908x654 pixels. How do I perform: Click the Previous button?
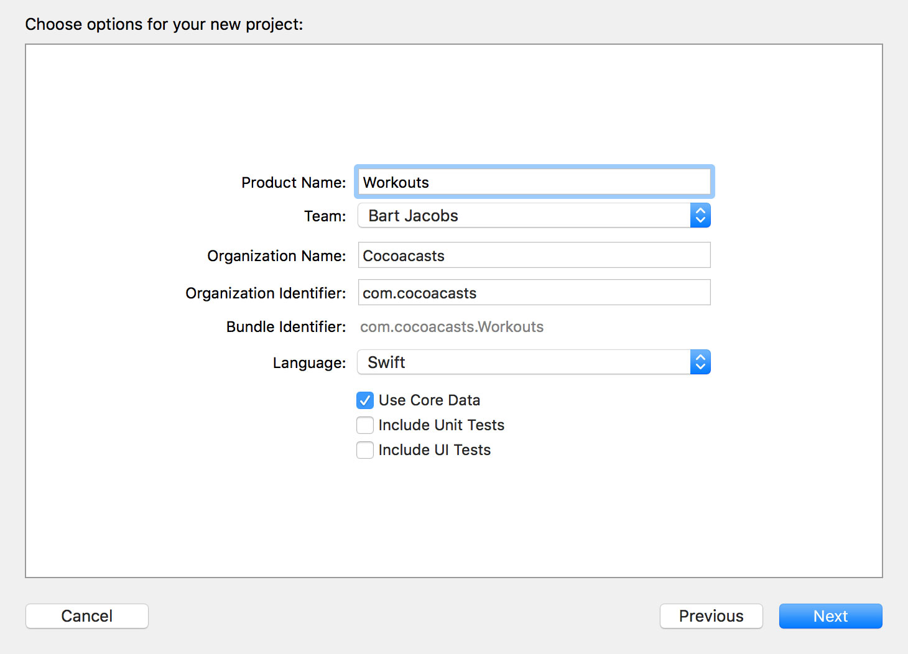[711, 616]
